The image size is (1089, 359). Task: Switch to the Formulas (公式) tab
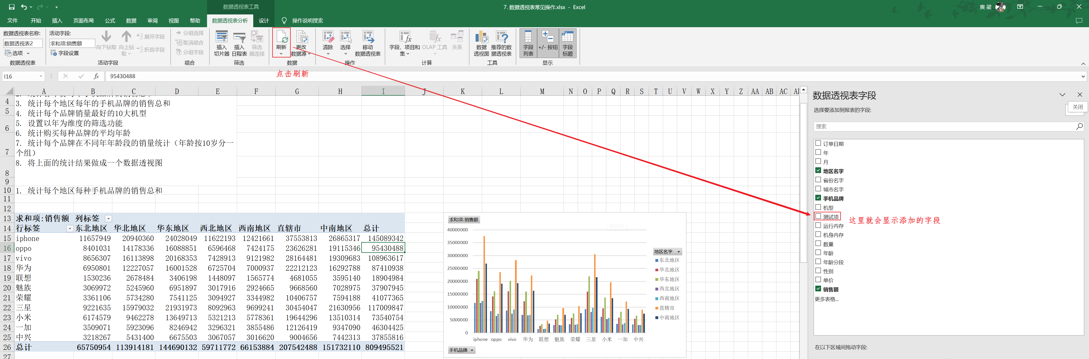[x=110, y=21]
